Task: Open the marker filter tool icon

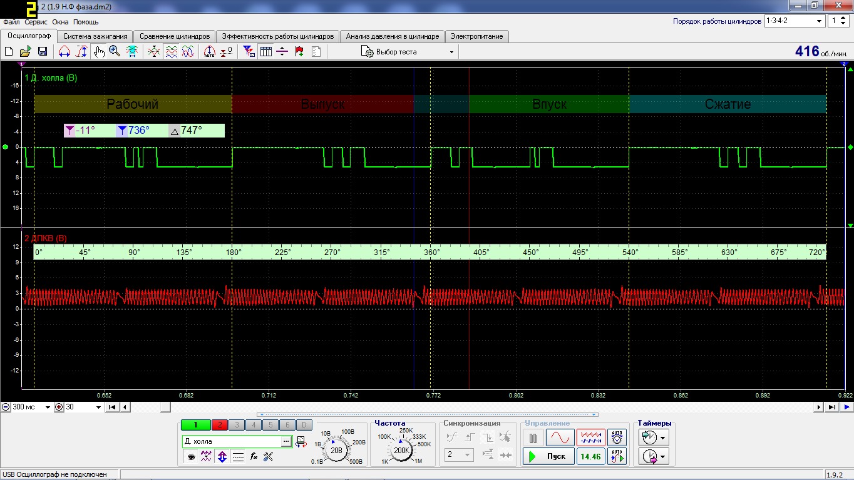Action: click(249, 52)
